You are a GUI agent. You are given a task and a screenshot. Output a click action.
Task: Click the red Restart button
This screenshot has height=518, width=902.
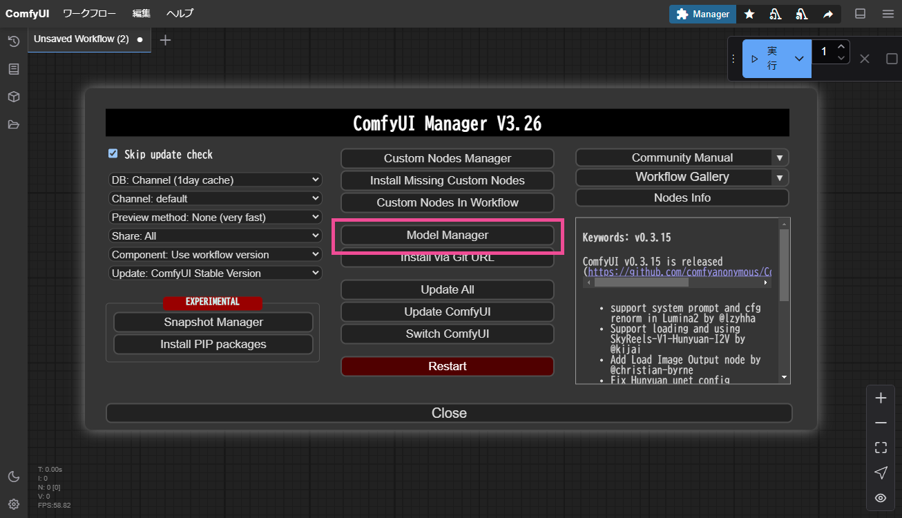point(448,366)
